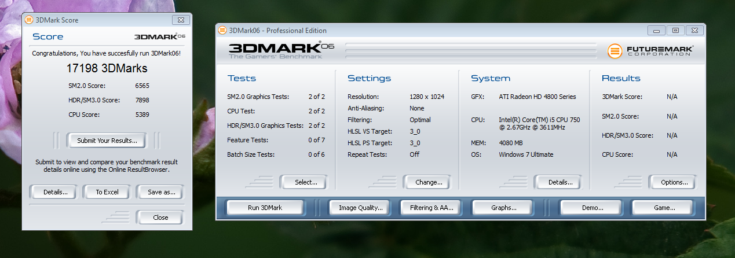Click the Results section heading
This screenshot has height=258, width=735.
point(621,78)
